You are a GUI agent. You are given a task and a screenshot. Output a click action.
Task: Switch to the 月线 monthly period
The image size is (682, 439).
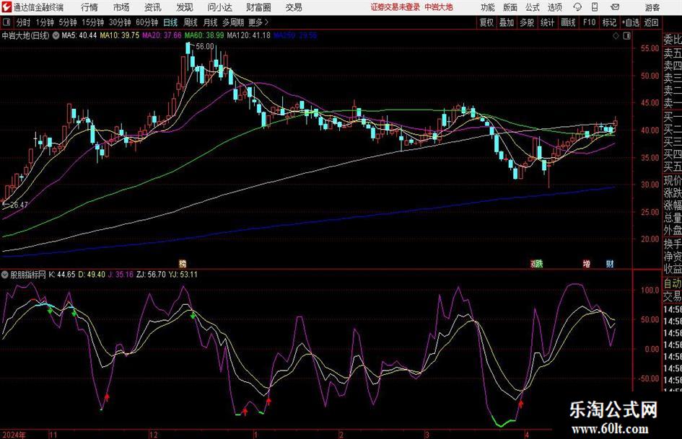pos(211,22)
